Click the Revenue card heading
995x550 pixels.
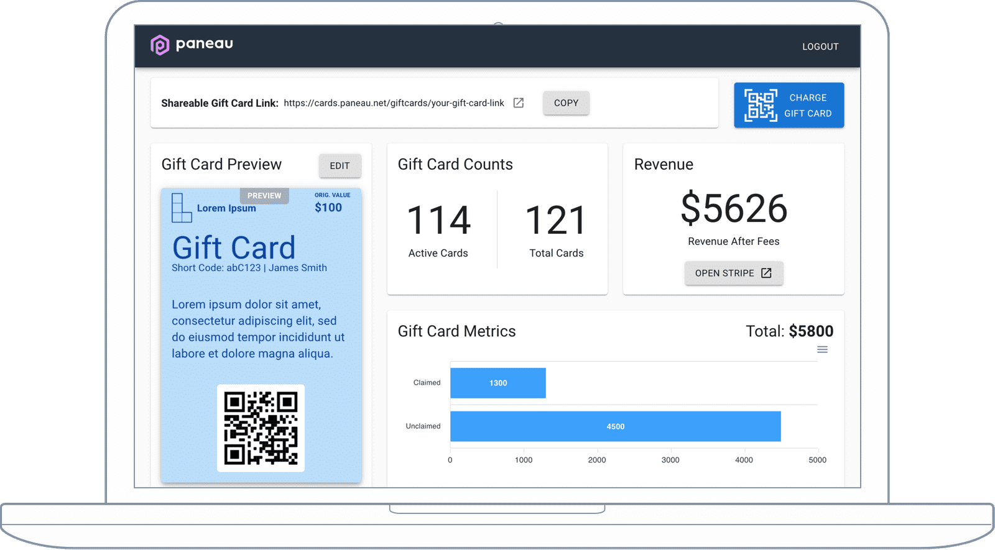coord(664,164)
